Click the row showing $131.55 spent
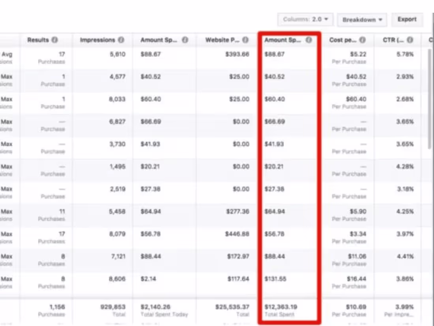434x326 pixels. click(x=275, y=279)
